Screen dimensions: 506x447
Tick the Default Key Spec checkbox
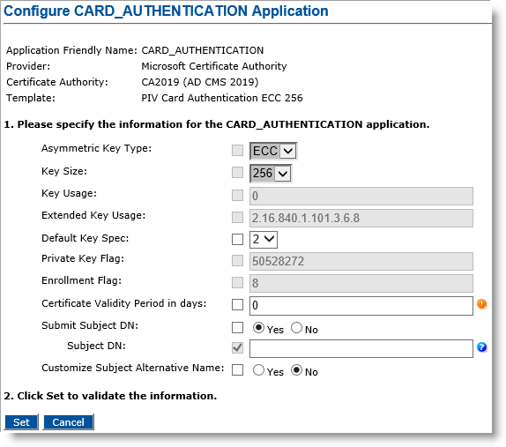(237, 240)
